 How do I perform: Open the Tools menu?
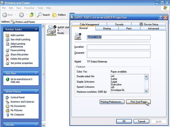point(40,8)
